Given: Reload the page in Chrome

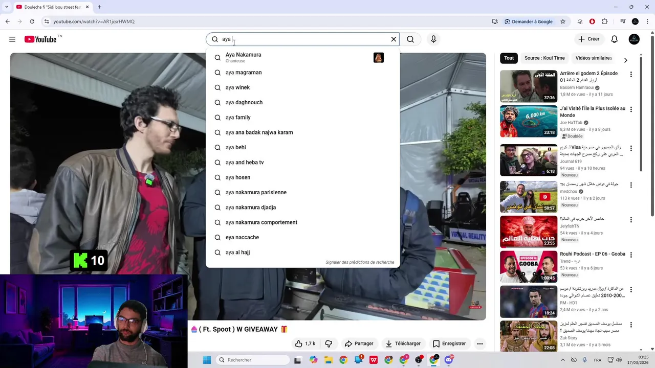Looking at the screenshot, I should tap(32, 21).
